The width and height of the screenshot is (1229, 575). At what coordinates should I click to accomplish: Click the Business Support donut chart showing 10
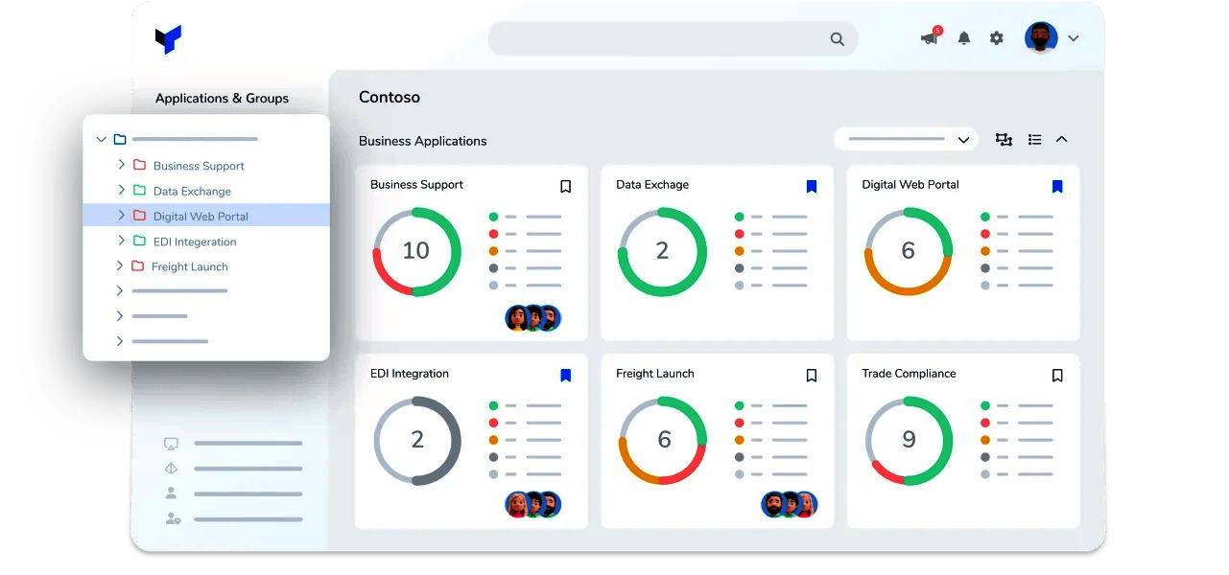click(x=416, y=251)
